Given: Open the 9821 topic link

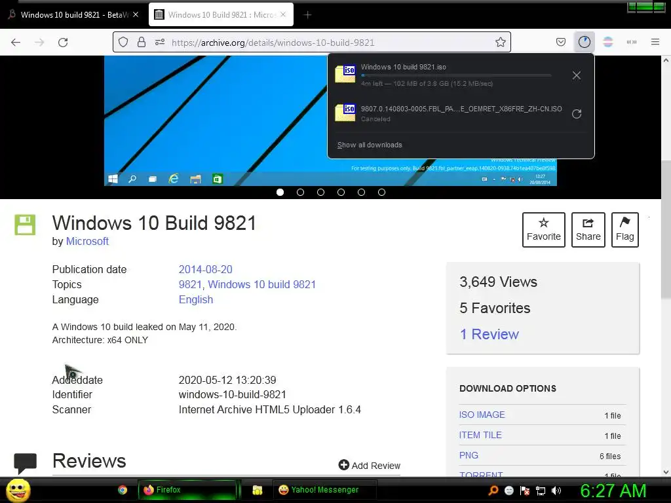Looking at the screenshot, I should coord(190,284).
